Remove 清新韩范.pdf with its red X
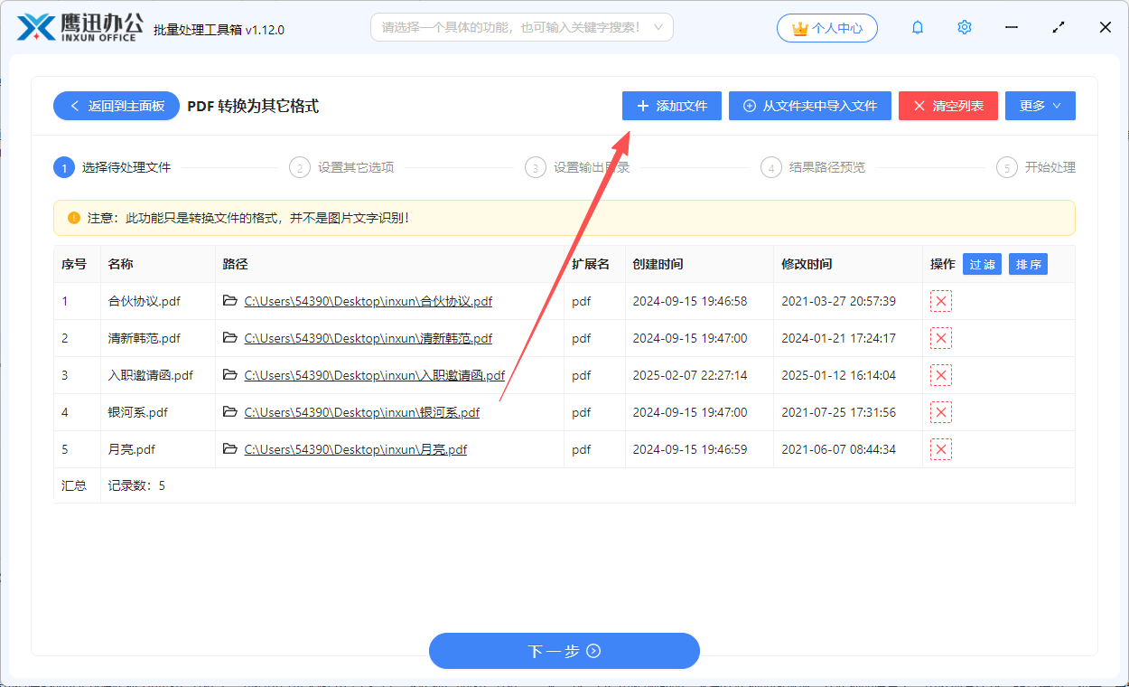The width and height of the screenshot is (1129, 687). [x=941, y=338]
